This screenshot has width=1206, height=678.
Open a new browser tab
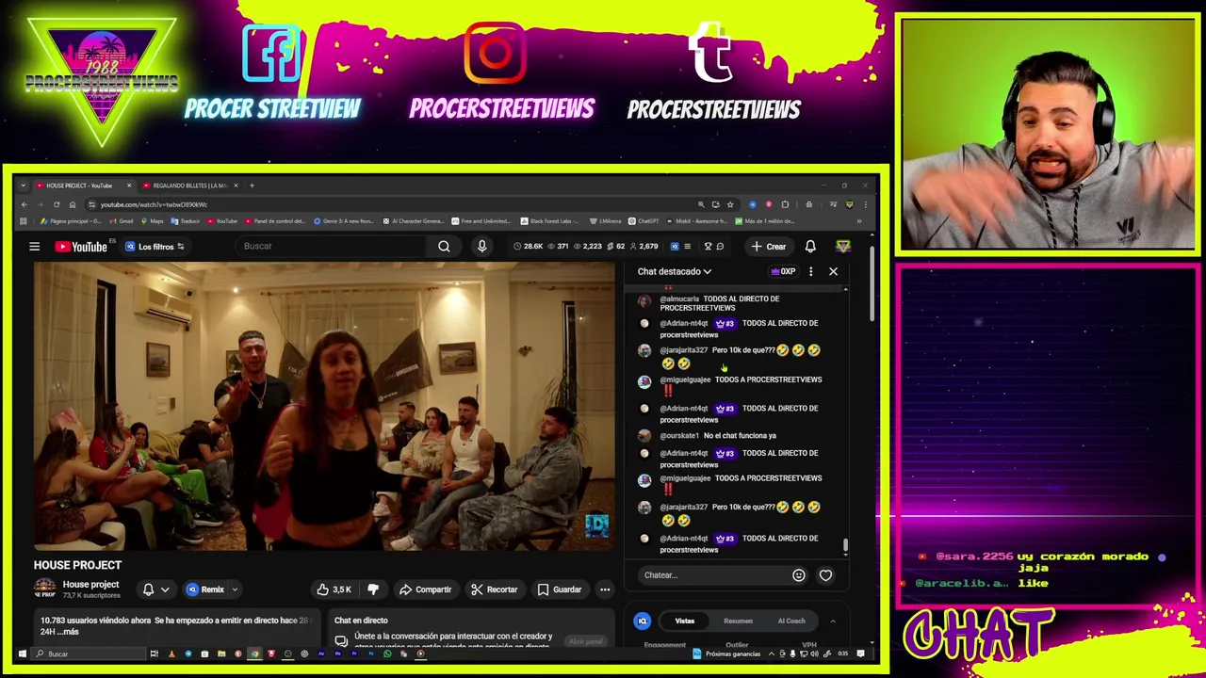(x=252, y=186)
